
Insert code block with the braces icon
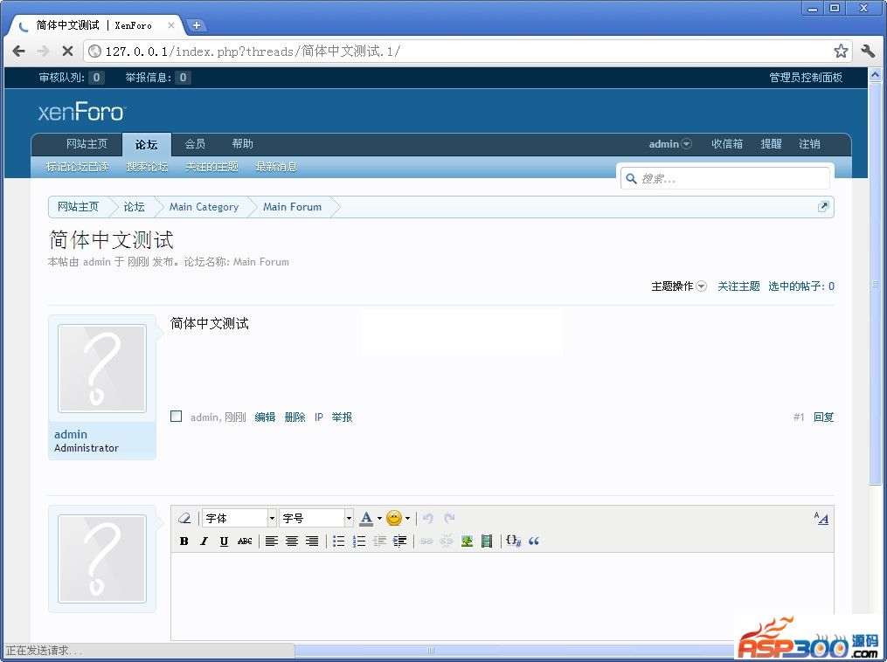pos(513,541)
